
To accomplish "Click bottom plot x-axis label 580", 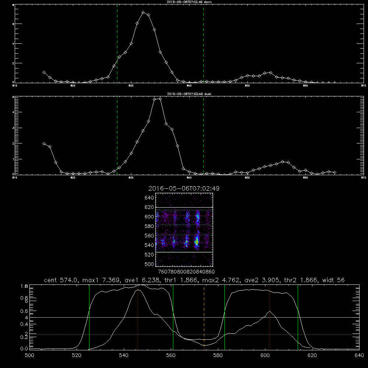I will (x=218, y=355).
